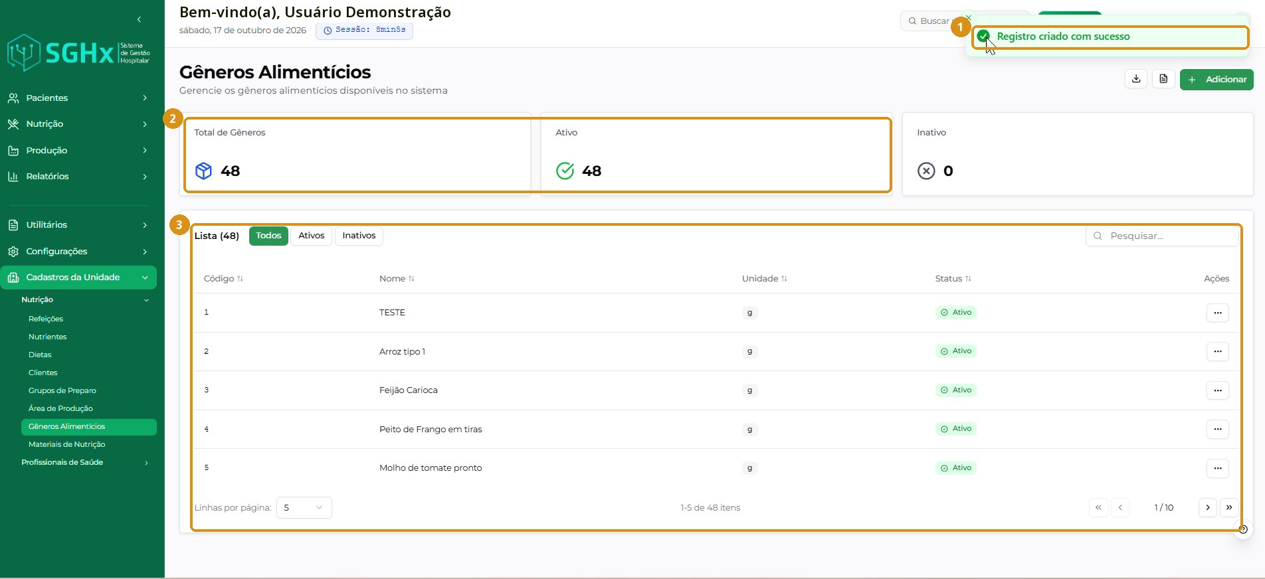Click the Total de Gêneros card
1265x579 pixels.
point(355,154)
